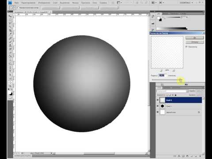Open the Файл menu
The height and width of the screenshot is (159, 212).
pyautogui.click(x=17, y=3)
